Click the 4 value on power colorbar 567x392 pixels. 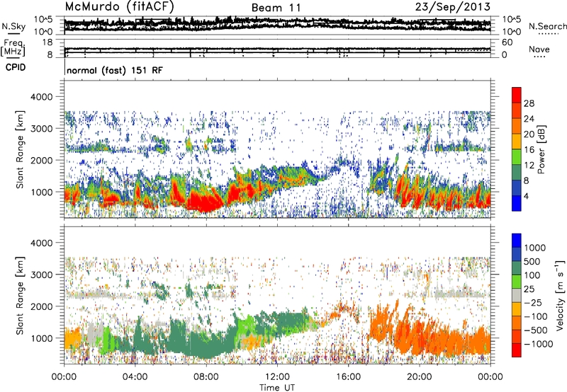[526, 197]
